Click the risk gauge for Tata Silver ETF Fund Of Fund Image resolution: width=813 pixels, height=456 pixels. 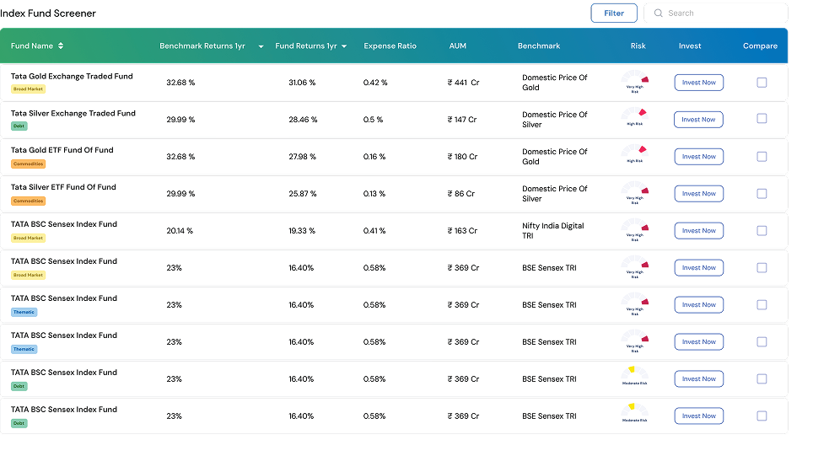coord(635,193)
